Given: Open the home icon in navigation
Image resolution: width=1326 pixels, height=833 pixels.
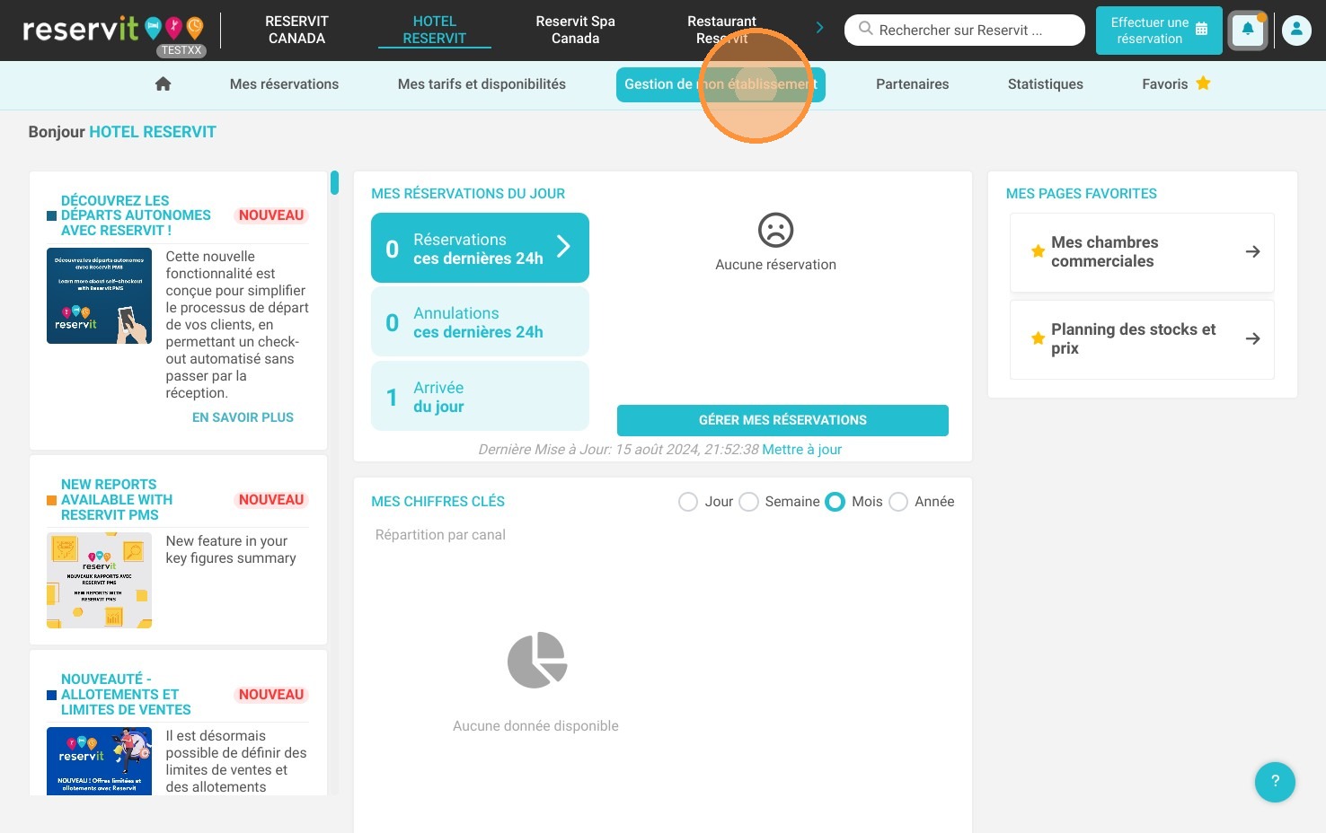Looking at the screenshot, I should point(163,83).
